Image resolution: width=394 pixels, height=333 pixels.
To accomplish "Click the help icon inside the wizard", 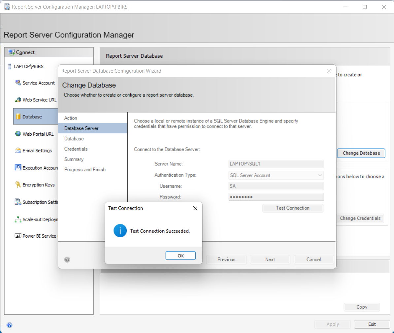I will pyautogui.click(x=67, y=259).
